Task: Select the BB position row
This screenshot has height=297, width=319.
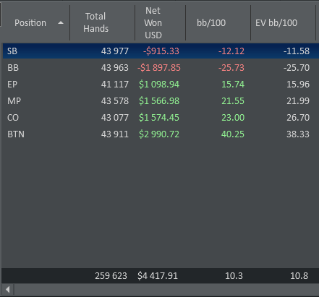Action: coord(161,68)
